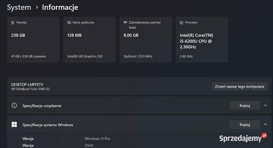This screenshot has width=273, height=148.
Task: Click the Wersja label beside 25H2
Action: (x=28, y=145)
